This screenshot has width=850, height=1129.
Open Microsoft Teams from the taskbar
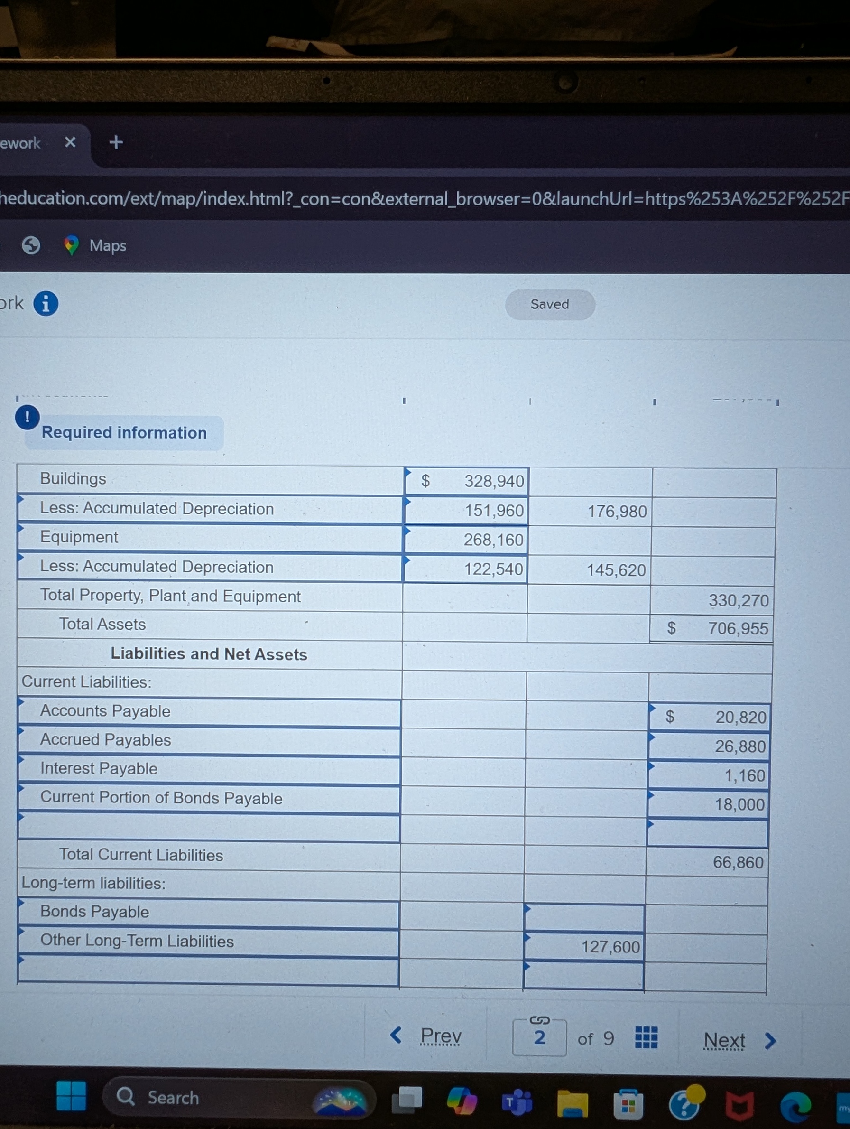(x=517, y=1102)
